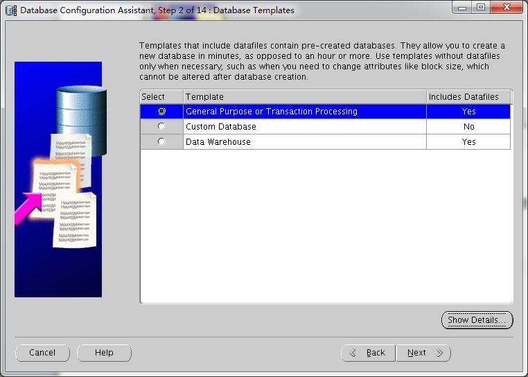Close the Database Configuration Assistant window
Viewport: 528px width, 377px height.
[507, 8]
